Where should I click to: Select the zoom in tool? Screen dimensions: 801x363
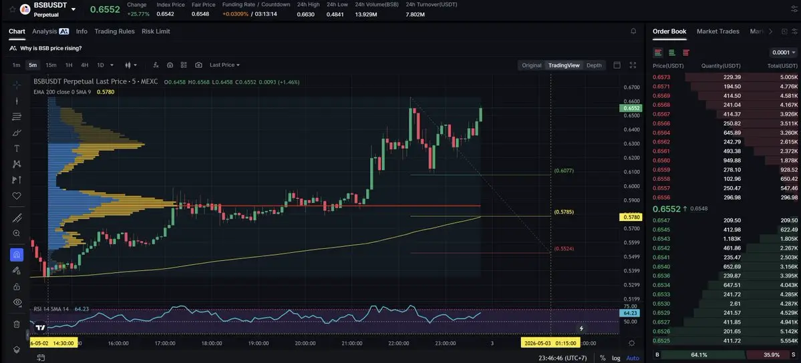[x=17, y=234]
